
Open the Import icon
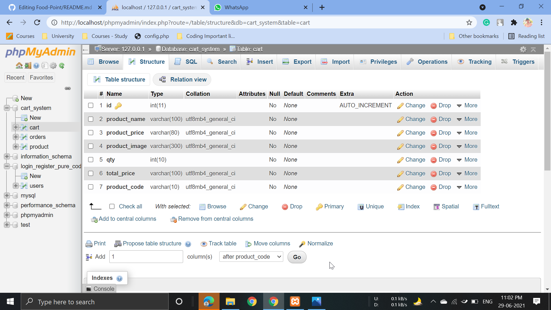click(x=324, y=61)
